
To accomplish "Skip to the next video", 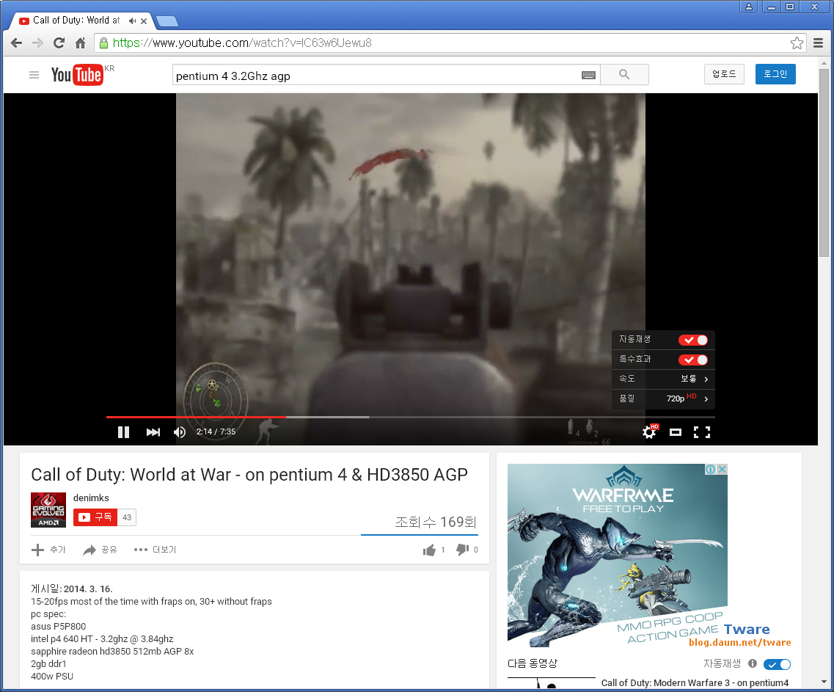I will click(x=153, y=432).
